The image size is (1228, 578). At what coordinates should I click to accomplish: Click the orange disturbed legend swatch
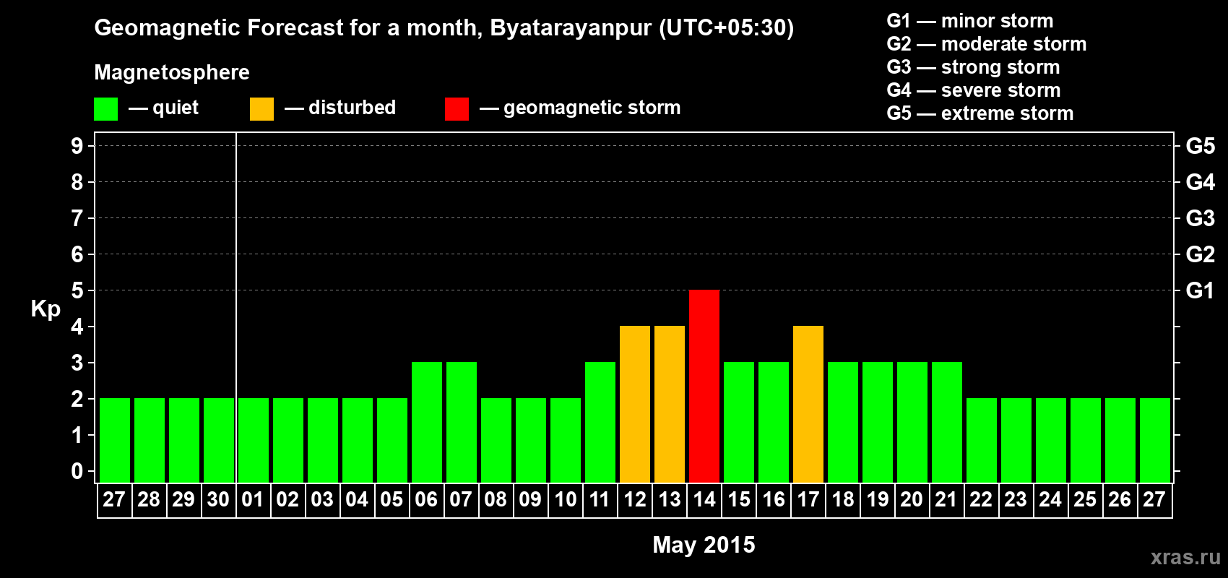click(x=261, y=109)
